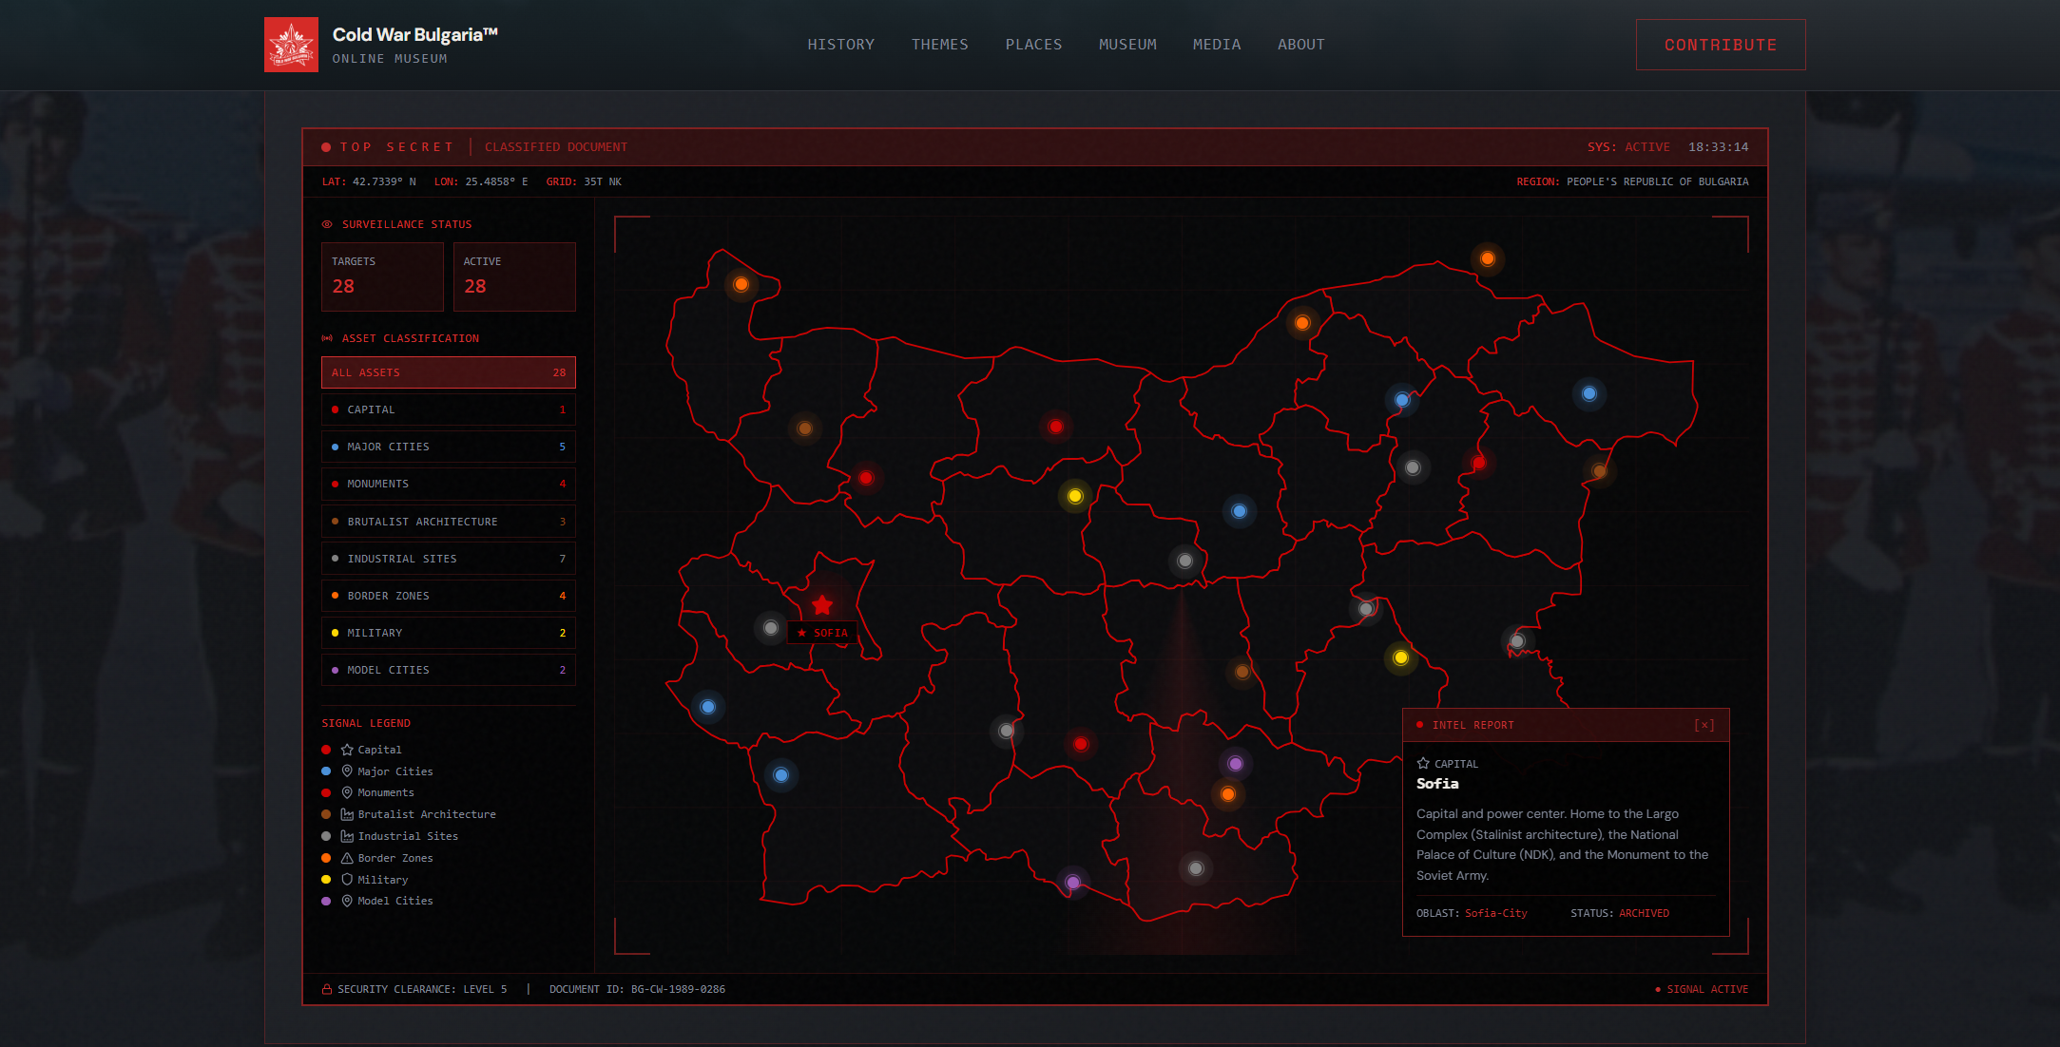Click the Sofia label on map
This screenshot has width=2060, height=1047.
(823, 633)
